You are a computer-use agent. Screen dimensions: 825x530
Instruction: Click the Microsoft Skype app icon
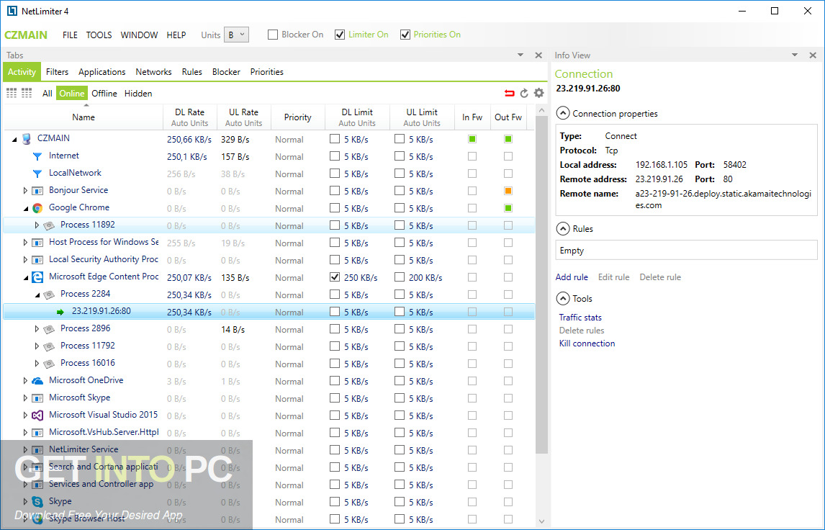click(x=37, y=398)
